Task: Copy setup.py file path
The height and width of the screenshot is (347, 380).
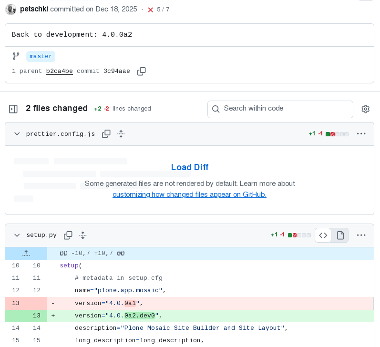Action: pos(68,235)
